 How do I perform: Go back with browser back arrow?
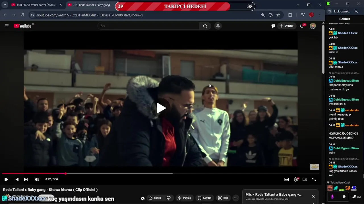5,15
